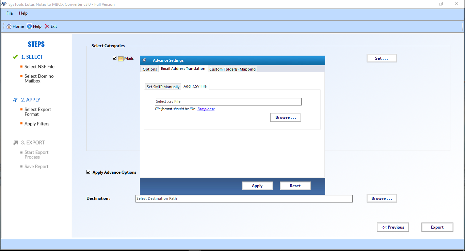The image size is (465, 251).
Task: Open the File menu
Action: (x=10, y=13)
